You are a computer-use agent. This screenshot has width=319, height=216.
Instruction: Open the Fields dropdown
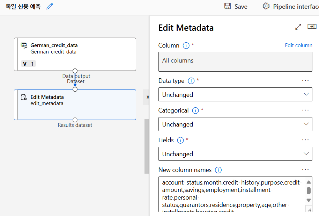coord(235,154)
